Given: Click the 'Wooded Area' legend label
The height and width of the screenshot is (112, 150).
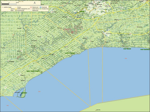Looking at the screenshot, I should (x=45, y=9).
